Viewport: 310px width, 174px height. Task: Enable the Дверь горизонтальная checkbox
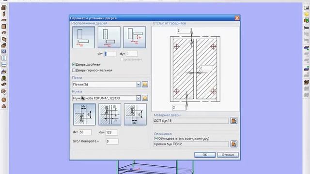[74, 70]
